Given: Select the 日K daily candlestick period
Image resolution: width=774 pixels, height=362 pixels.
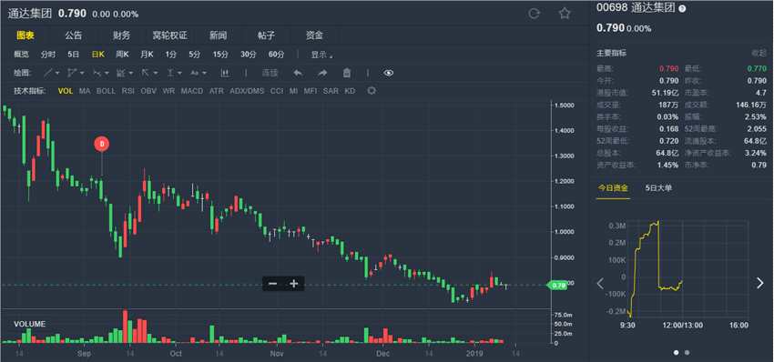Looking at the screenshot, I should [x=97, y=55].
